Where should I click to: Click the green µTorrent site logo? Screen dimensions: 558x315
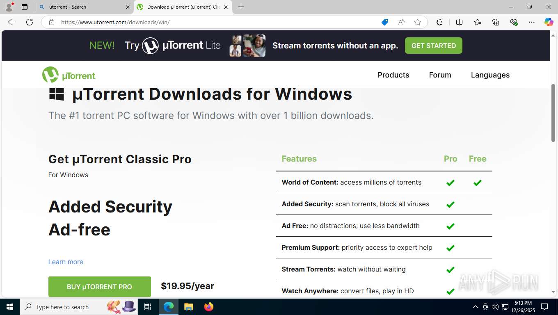pyautogui.click(x=69, y=75)
